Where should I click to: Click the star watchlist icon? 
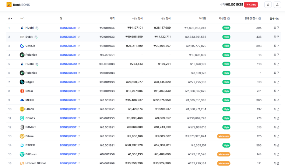268,5
